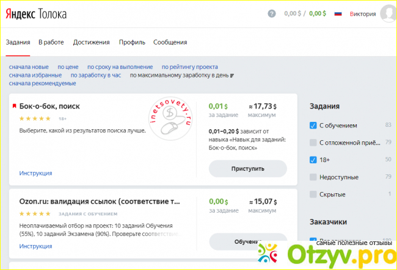Open the «Достижения» tab
Image resolution: width=397 pixels, height=270 pixels.
tap(91, 42)
